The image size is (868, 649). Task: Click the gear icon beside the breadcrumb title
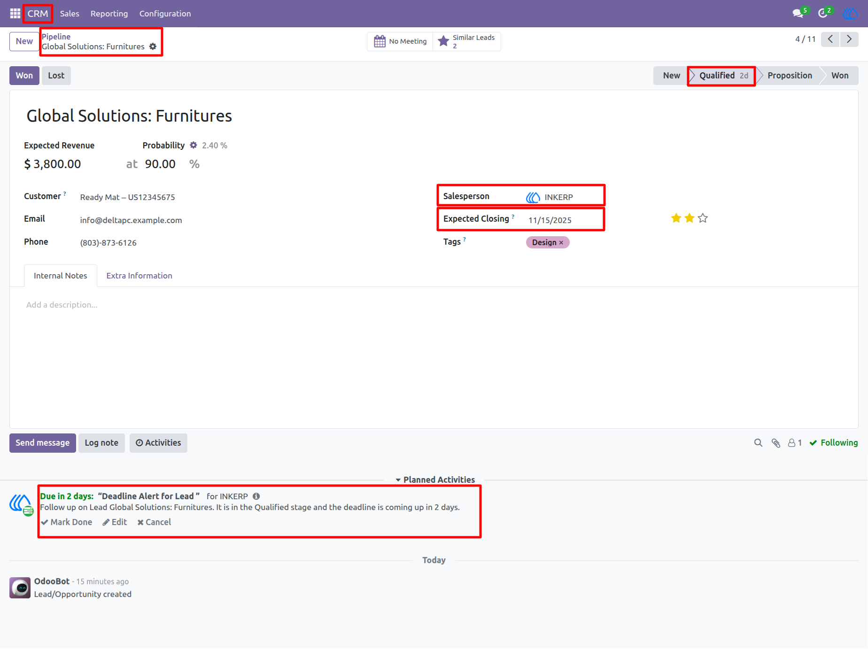point(153,46)
